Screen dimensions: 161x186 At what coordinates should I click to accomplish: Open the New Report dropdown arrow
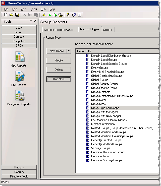tap(69, 51)
